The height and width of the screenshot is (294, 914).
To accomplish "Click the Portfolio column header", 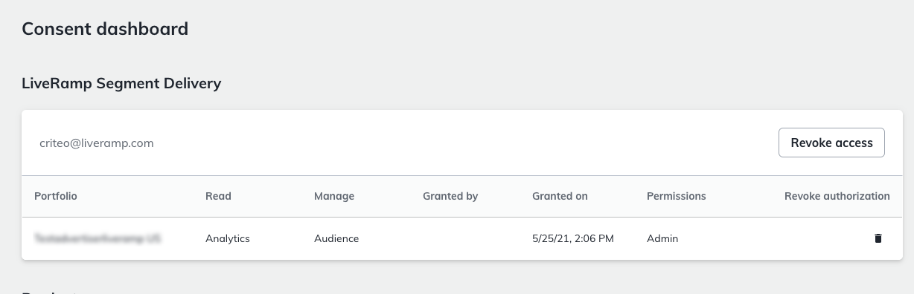I will [x=56, y=196].
